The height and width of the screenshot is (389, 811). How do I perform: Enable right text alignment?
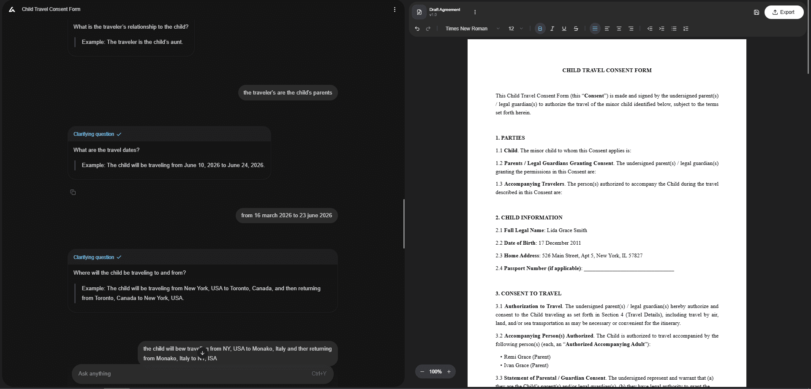pos(631,28)
